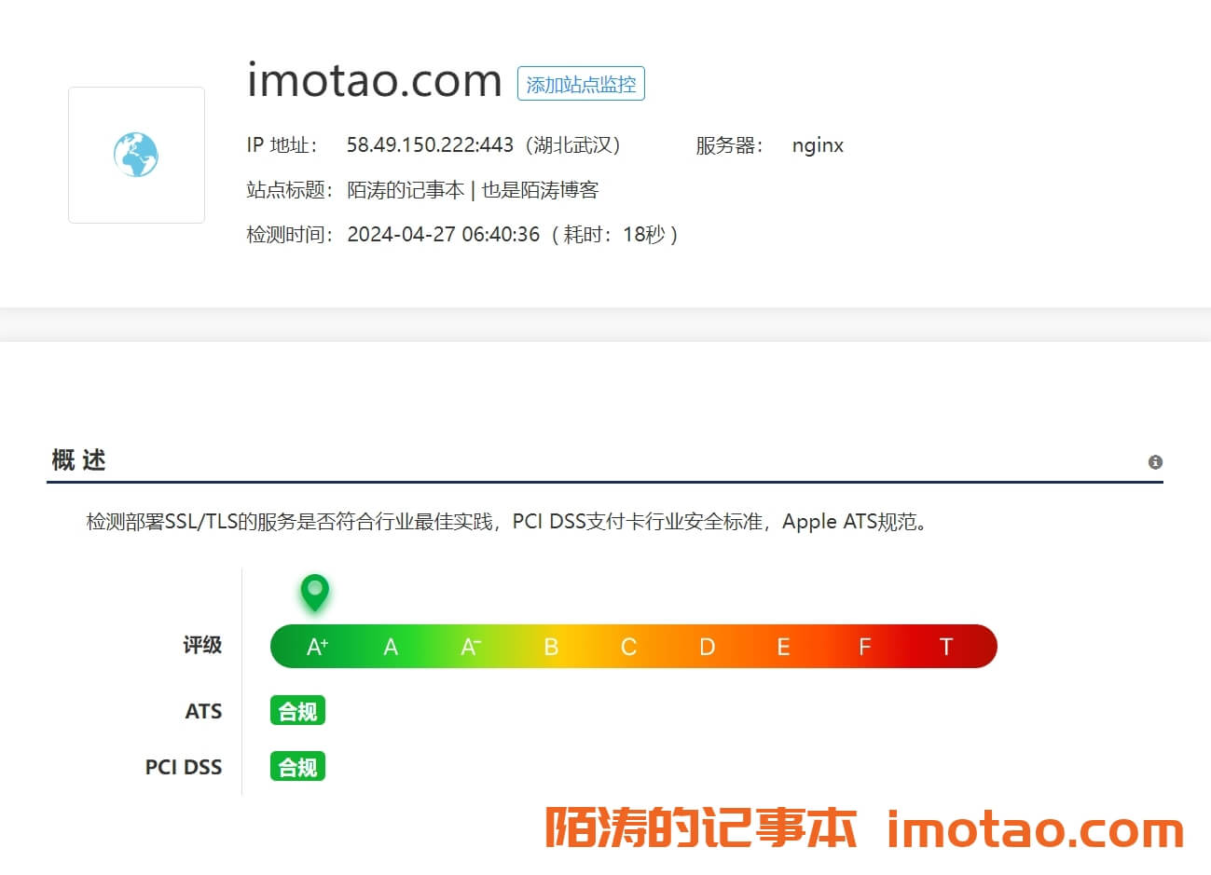Select the A grade on rating bar
The height and width of the screenshot is (875, 1211).
pos(391,647)
